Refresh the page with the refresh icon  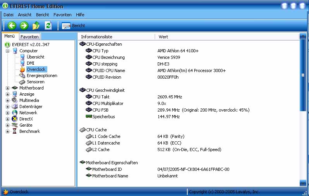point(48,26)
